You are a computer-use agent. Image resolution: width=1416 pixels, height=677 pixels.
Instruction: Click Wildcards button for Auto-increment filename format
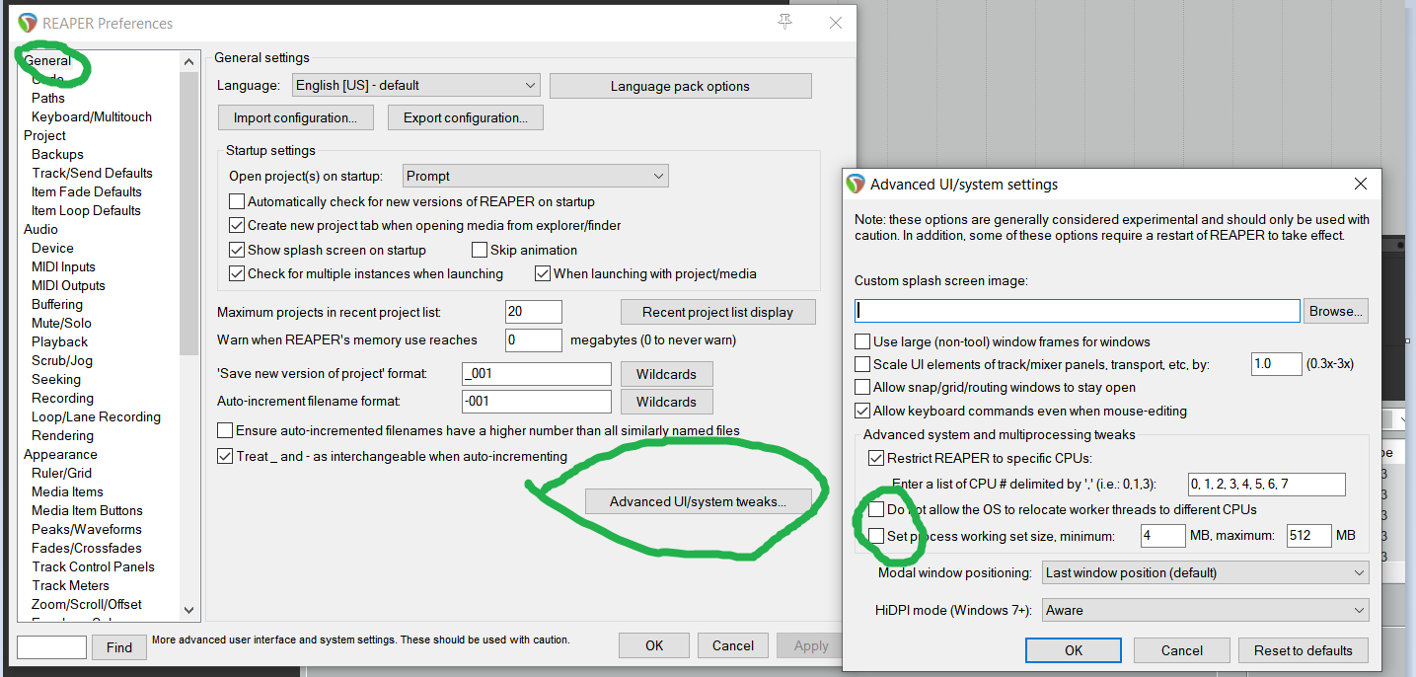click(666, 402)
